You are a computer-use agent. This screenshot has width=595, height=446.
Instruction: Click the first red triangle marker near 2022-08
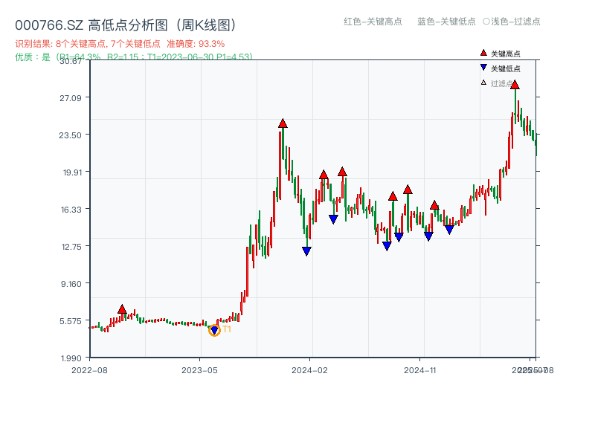click(x=121, y=307)
